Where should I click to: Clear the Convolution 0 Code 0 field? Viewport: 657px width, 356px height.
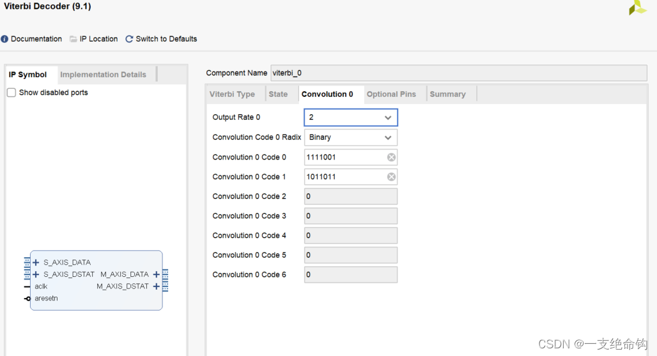pyautogui.click(x=391, y=158)
